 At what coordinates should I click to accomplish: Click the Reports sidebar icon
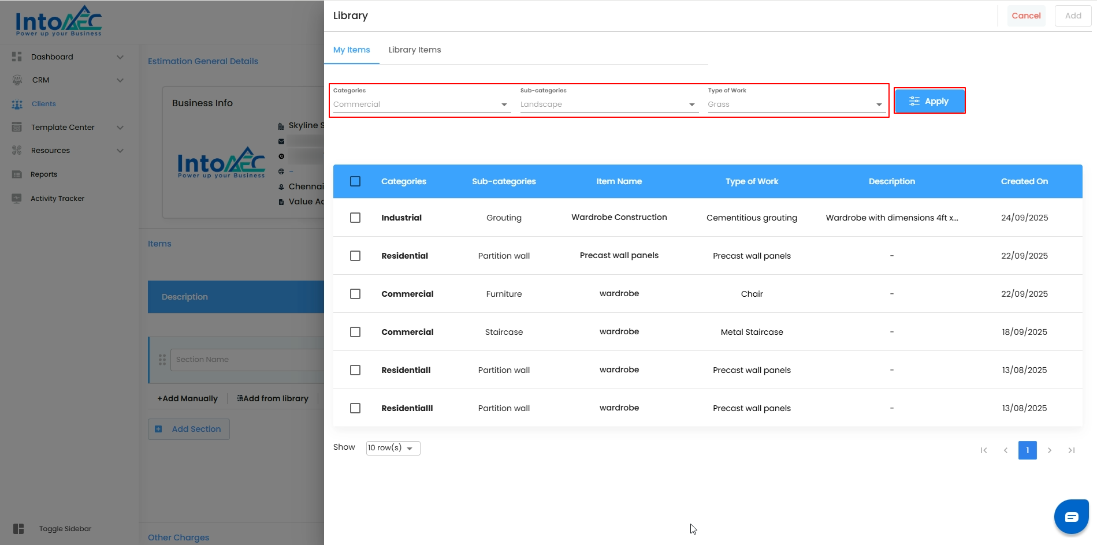(17, 174)
